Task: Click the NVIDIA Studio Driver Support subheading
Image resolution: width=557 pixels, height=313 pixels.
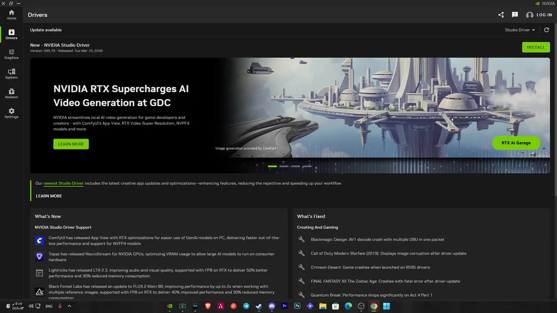Action: coord(63,227)
